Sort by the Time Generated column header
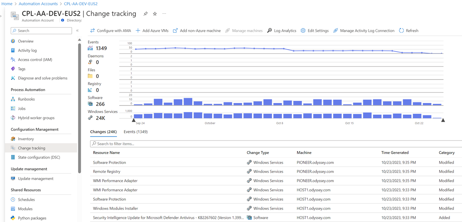This screenshot has height=222, width=462. (x=395, y=153)
